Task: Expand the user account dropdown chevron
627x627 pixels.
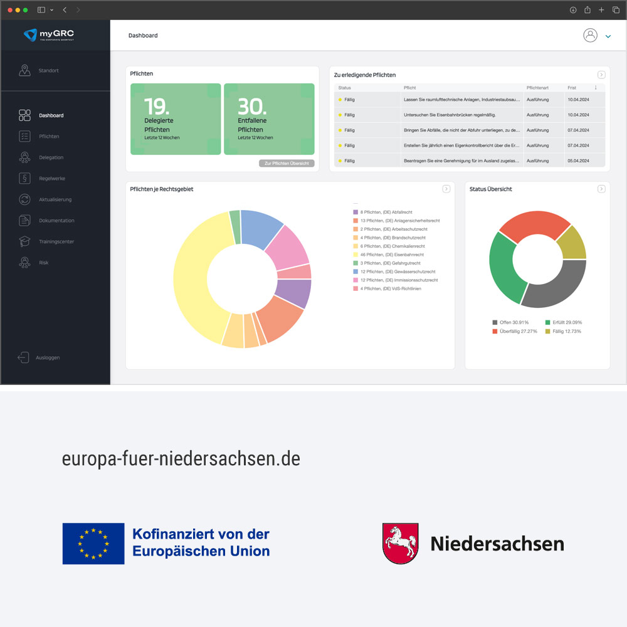Action: pos(608,36)
